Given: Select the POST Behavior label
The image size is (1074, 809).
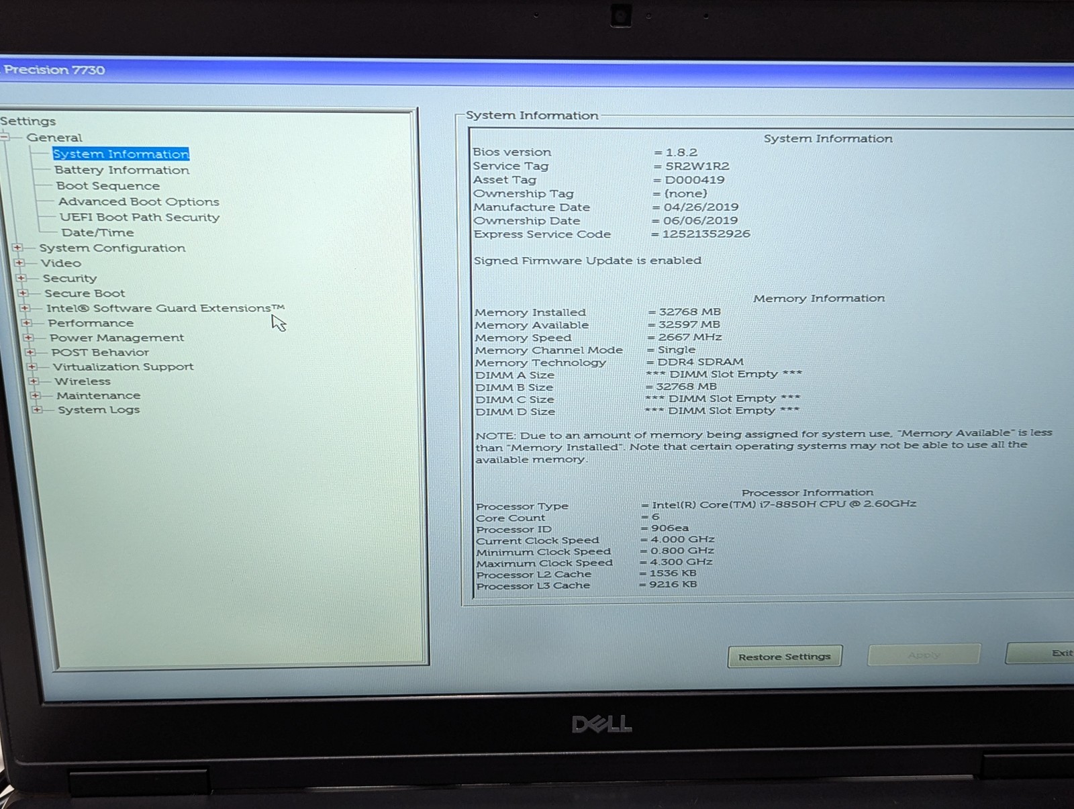Looking at the screenshot, I should click(x=100, y=352).
